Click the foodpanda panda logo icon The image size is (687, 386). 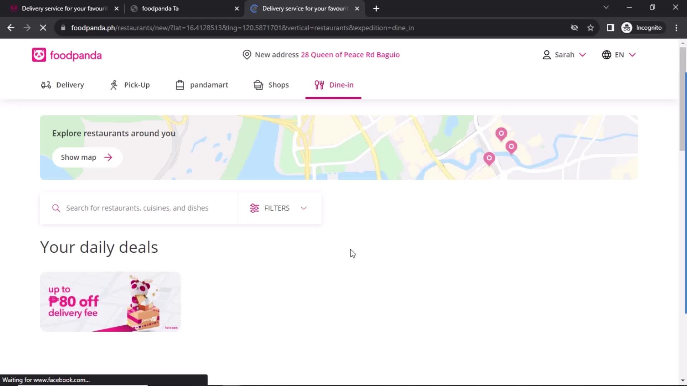click(x=39, y=55)
